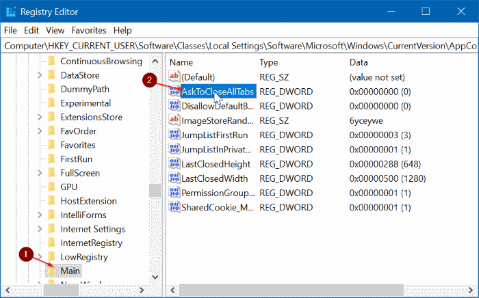Open the Help menu

[122, 30]
